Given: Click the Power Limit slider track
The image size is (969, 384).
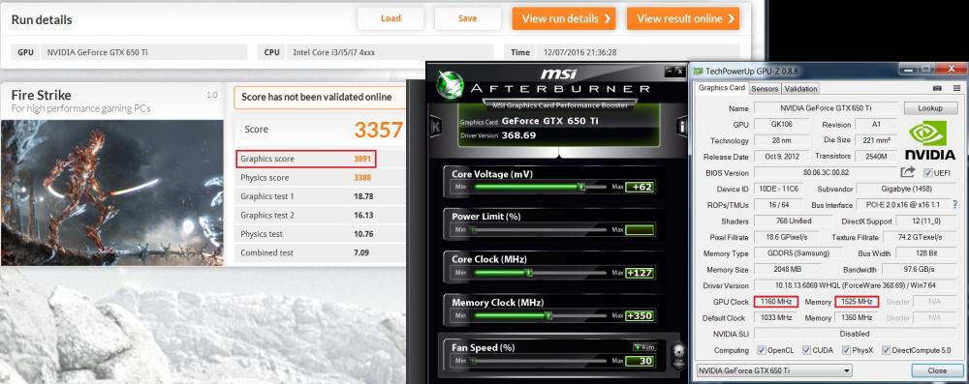Looking at the screenshot, I should [x=540, y=229].
